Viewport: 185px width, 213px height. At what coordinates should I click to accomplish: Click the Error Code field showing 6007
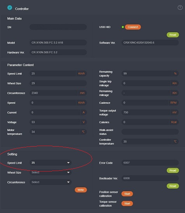click(x=150, y=163)
